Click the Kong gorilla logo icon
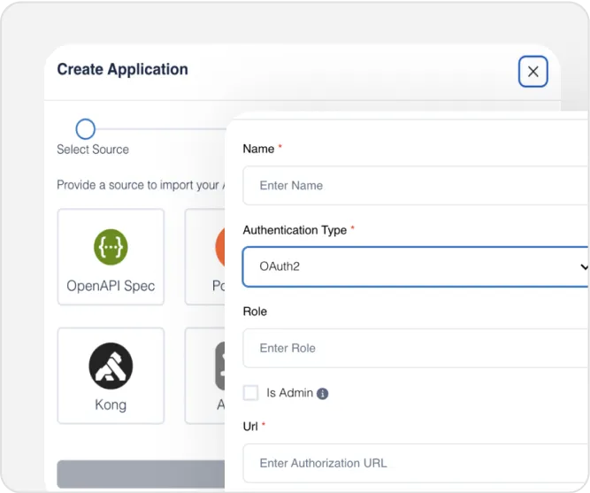 [x=111, y=366]
